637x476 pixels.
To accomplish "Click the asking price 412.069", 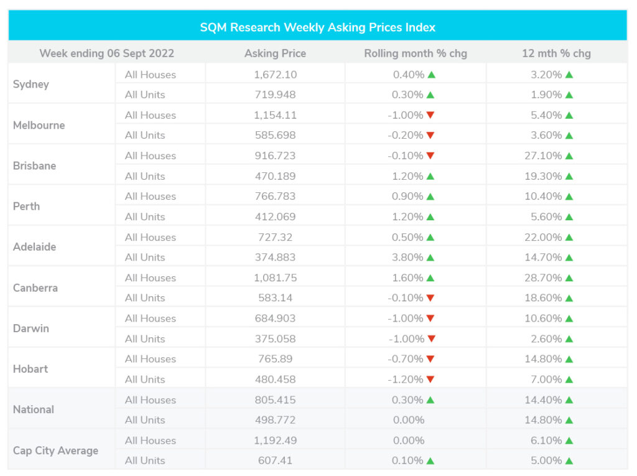I will pyautogui.click(x=276, y=217).
